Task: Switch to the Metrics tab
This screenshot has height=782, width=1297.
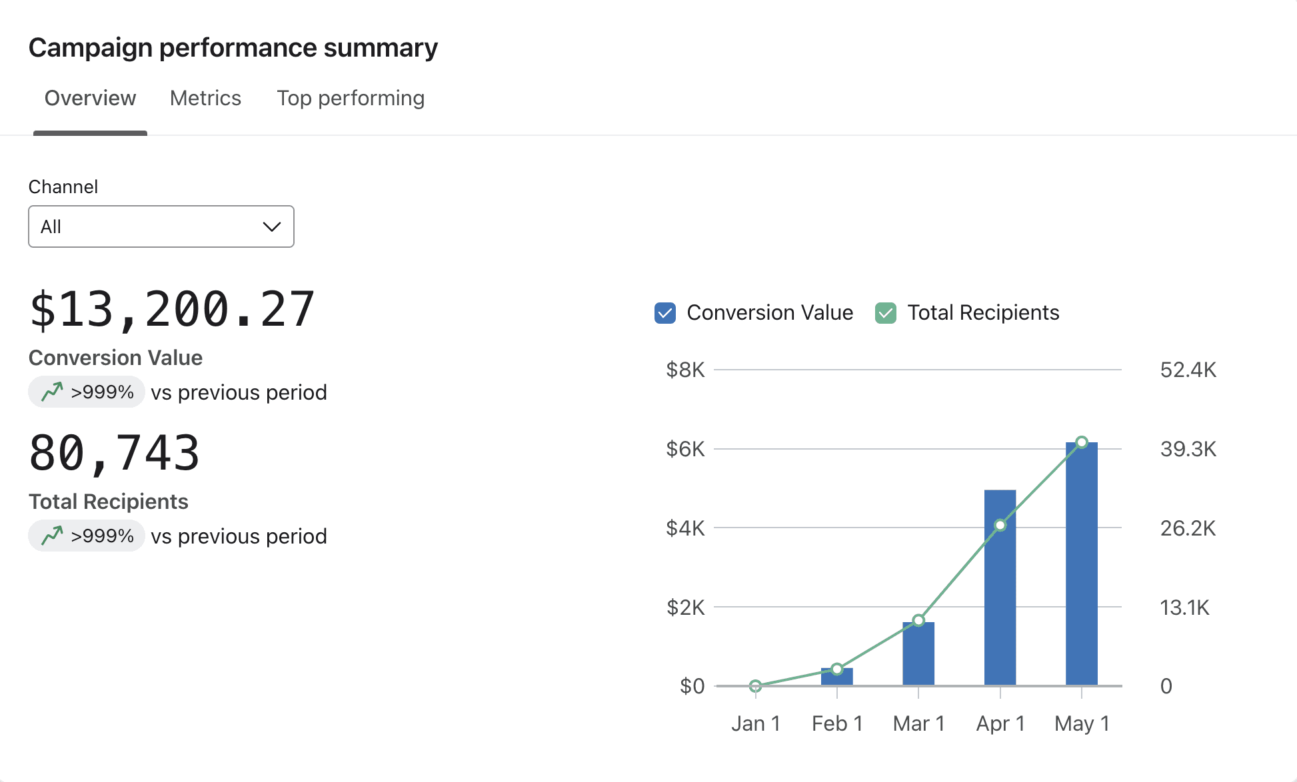Action: coord(205,98)
